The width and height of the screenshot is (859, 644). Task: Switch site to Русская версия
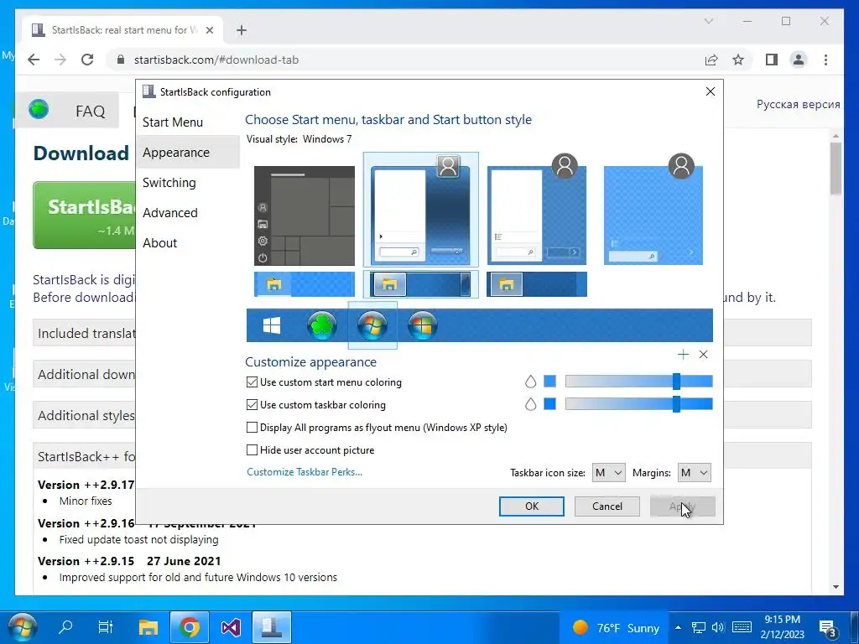(x=799, y=105)
